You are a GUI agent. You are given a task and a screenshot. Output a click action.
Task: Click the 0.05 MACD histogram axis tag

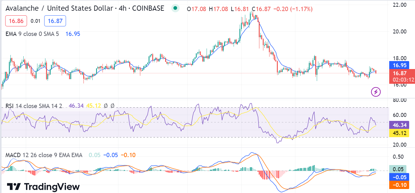point(398,169)
